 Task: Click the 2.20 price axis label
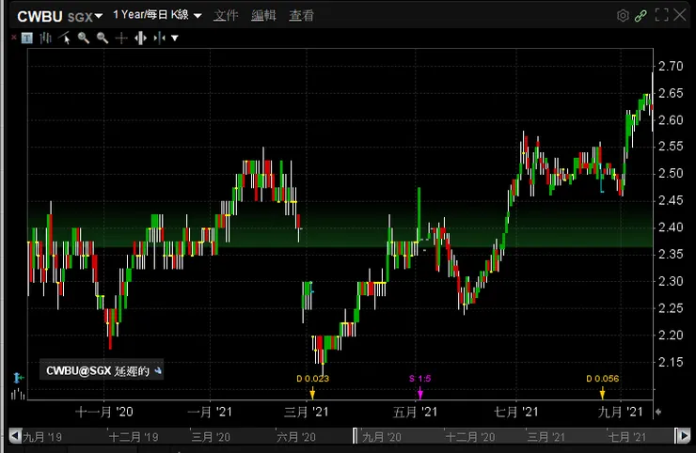point(671,335)
